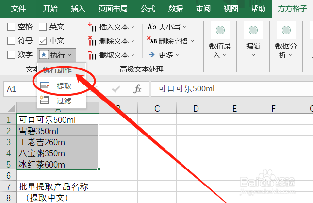Select column E header
Viewport: 313px width, 203px height.
click(234, 108)
